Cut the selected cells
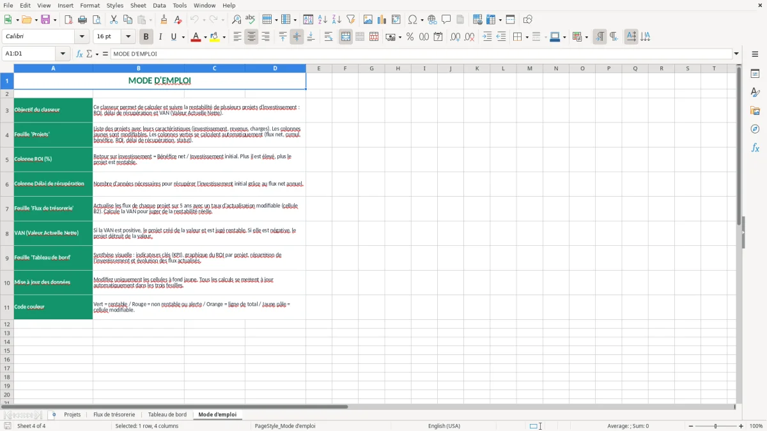 pyautogui.click(x=113, y=20)
